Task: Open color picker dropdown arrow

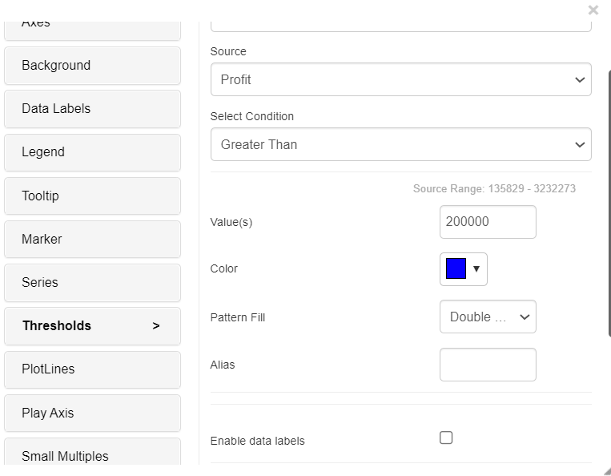Action: (476, 269)
